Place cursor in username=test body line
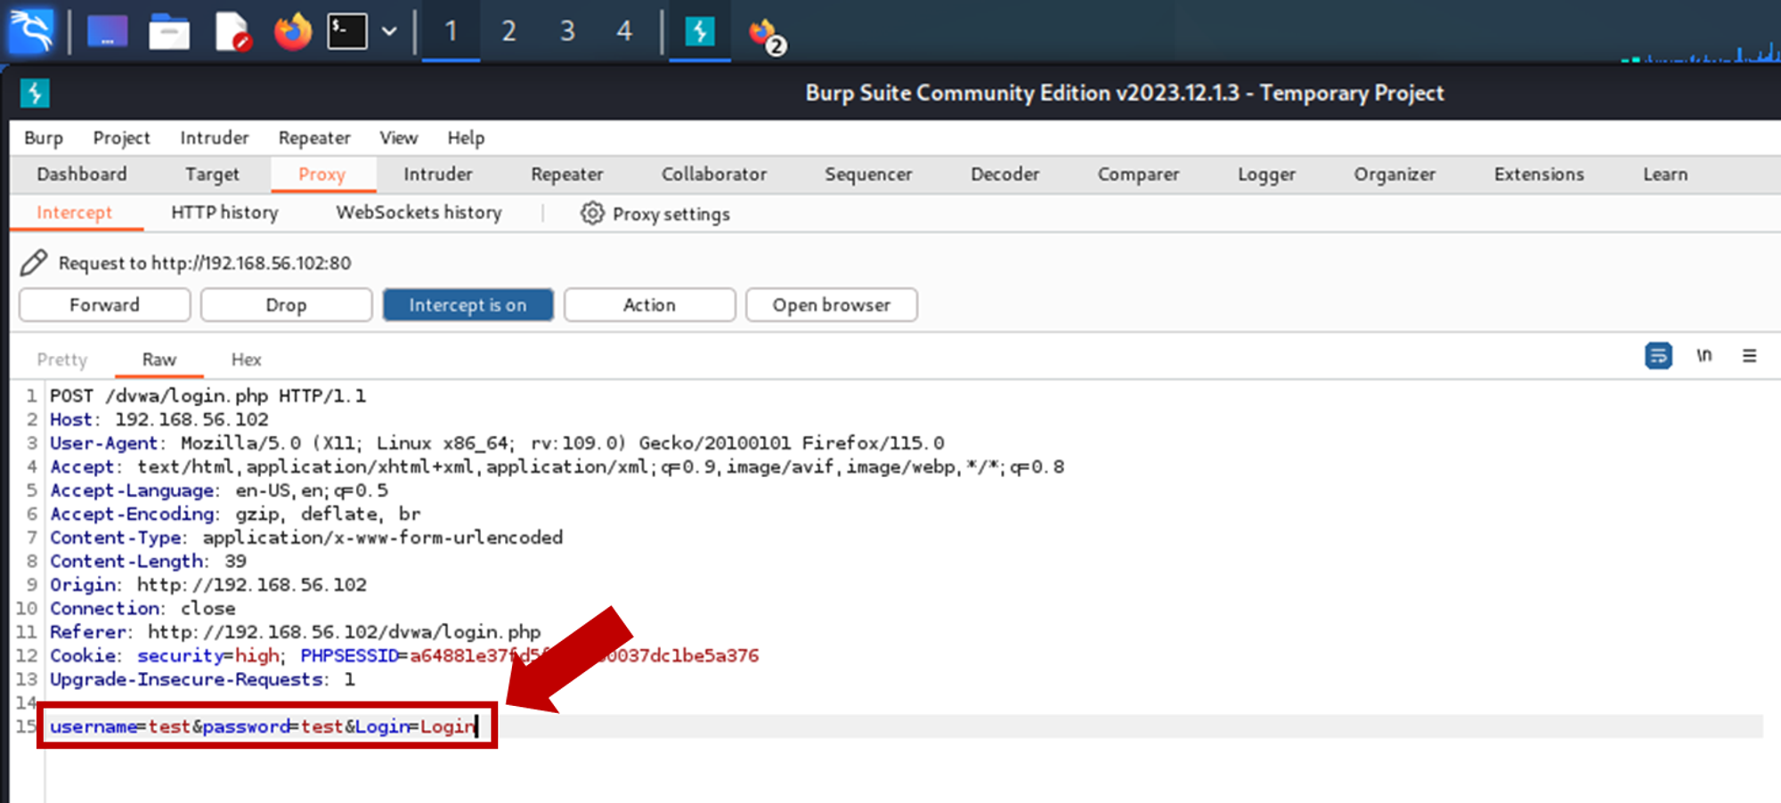Image resolution: width=1781 pixels, height=803 pixels. tap(264, 726)
